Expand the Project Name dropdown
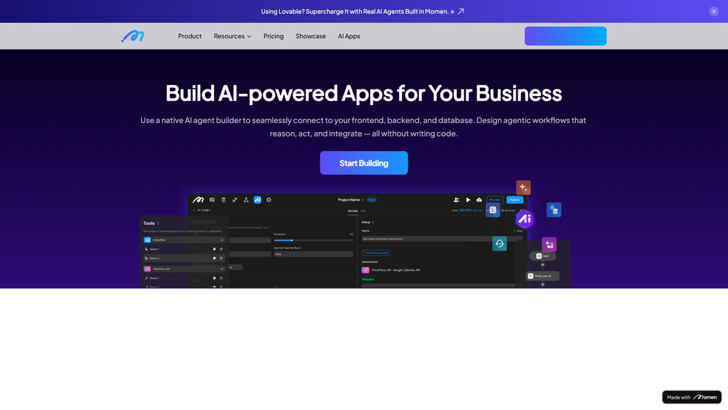The width and height of the screenshot is (728, 410). [x=351, y=200]
